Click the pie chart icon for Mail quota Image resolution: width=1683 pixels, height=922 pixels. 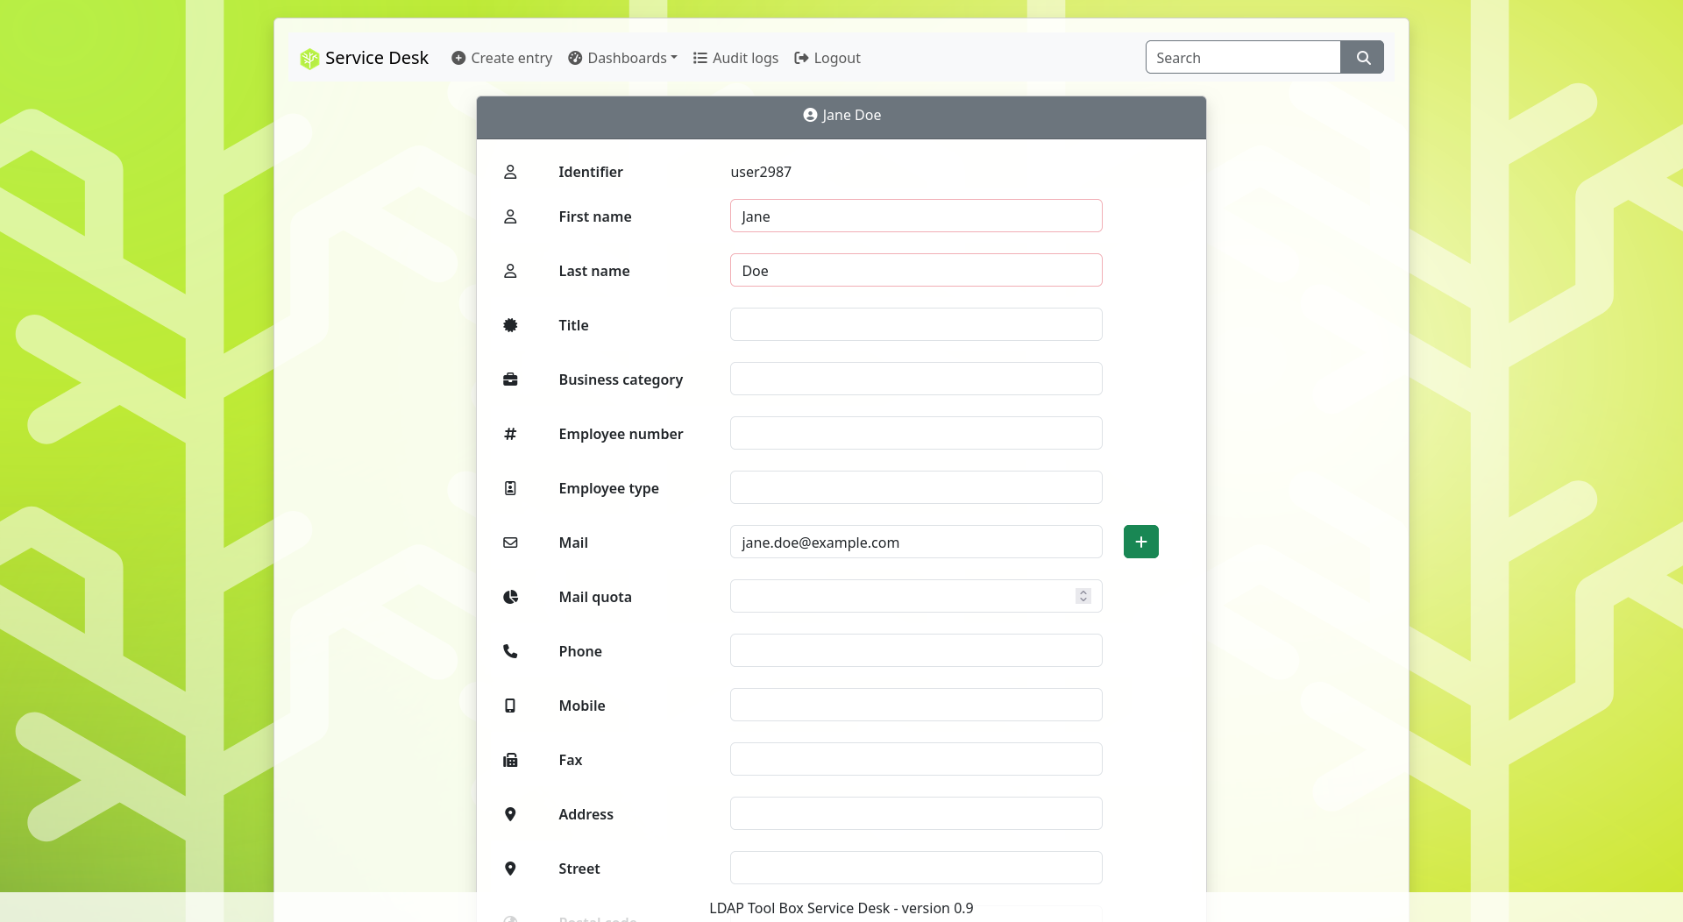tap(510, 597)
